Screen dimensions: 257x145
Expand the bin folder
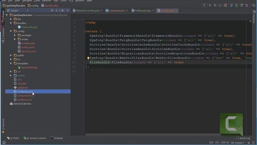click(11, 19)
